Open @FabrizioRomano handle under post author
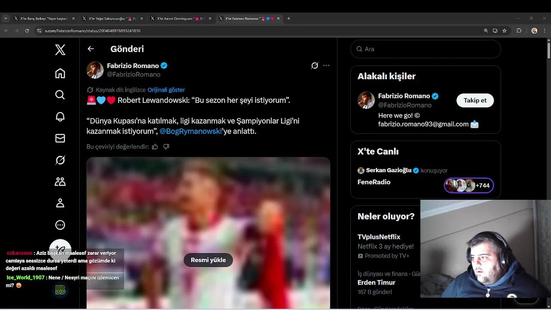This screenshot has height=310, width=551. point(133,74)
